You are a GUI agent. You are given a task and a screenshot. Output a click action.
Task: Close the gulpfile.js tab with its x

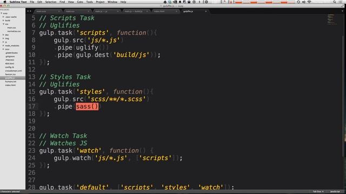pyautogui.click(x=206, y=11)
